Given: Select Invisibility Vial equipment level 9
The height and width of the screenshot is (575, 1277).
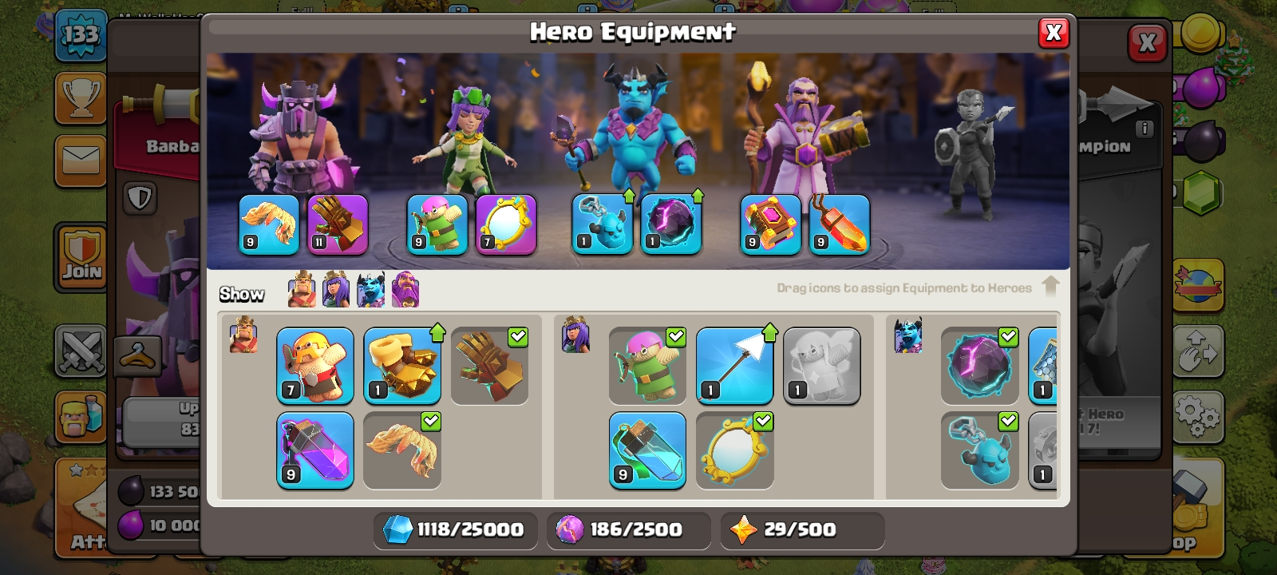Looking at the screenshot, I should coord(647,450).
